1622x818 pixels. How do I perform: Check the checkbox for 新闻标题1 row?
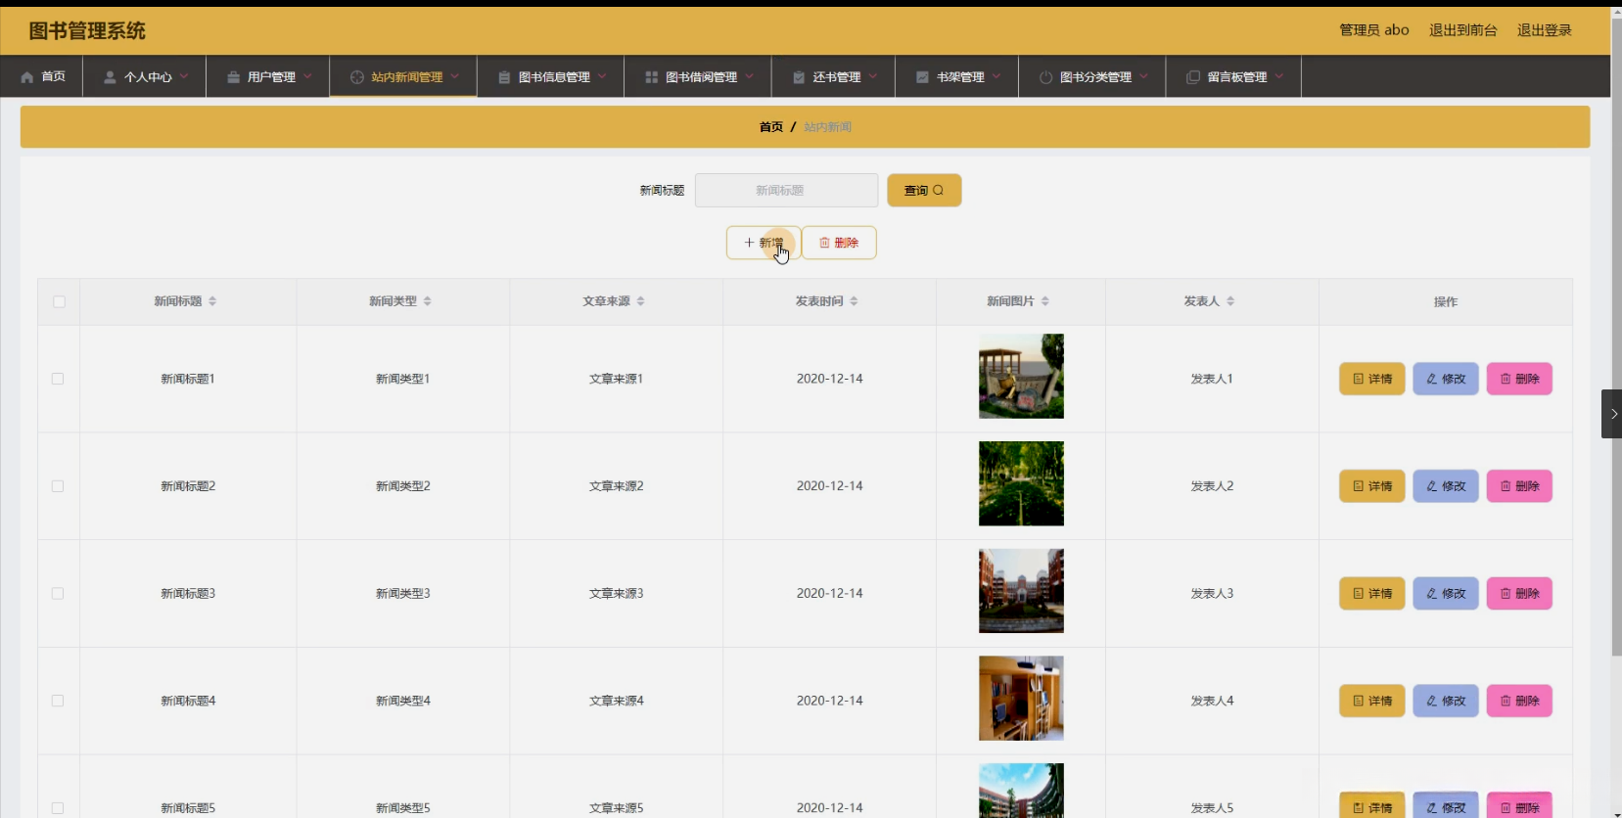click(58, 379)
